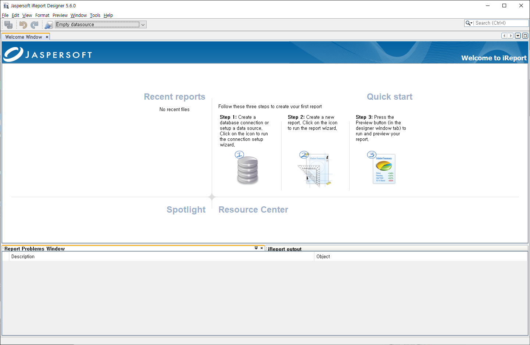The image size is (530, 345).
Task: Open the View menu
Action: 27,15
